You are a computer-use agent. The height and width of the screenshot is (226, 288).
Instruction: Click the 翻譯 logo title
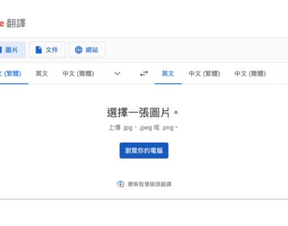16,23
